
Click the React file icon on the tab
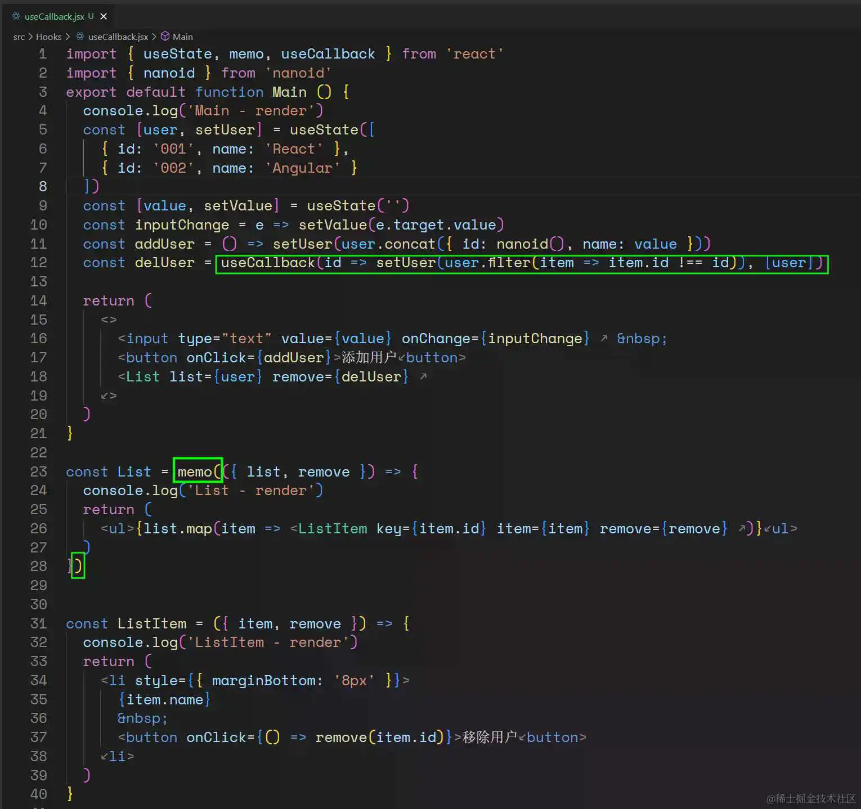(16, 16)
